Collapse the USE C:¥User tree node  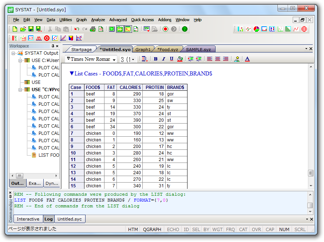click(20, 60)
